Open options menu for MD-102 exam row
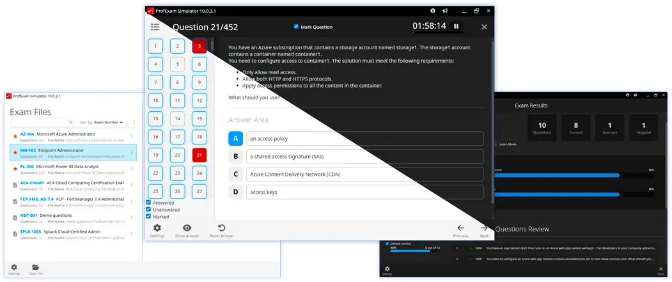 [132, 153]
